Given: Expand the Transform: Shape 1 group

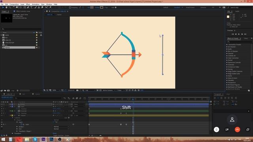Looking at the screenshot, I should point(17,131).
